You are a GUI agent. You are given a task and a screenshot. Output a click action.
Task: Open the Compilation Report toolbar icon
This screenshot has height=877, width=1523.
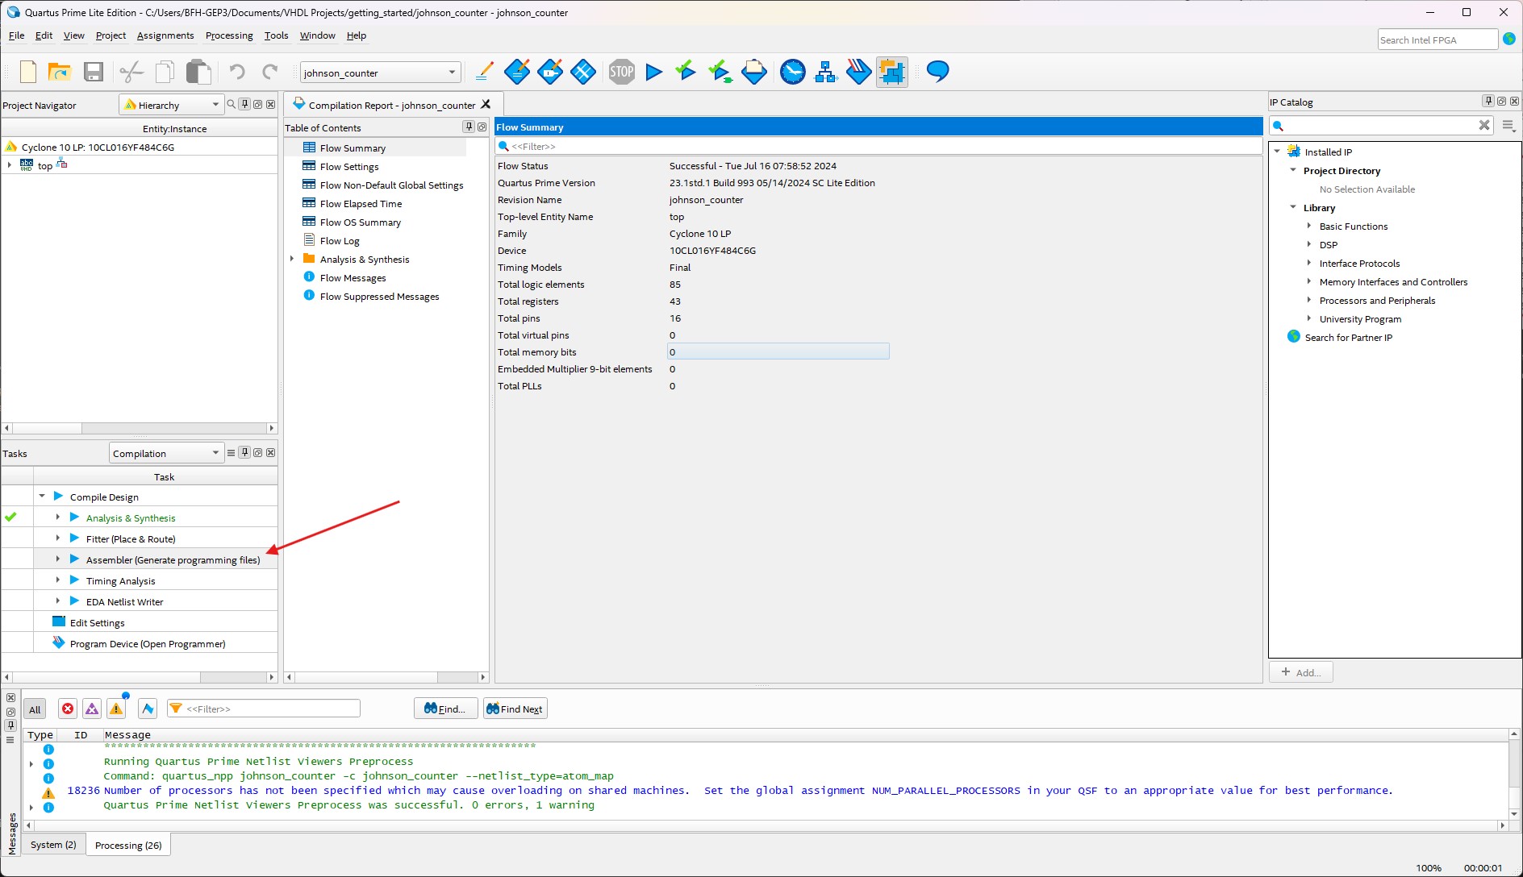click(753, 73)
